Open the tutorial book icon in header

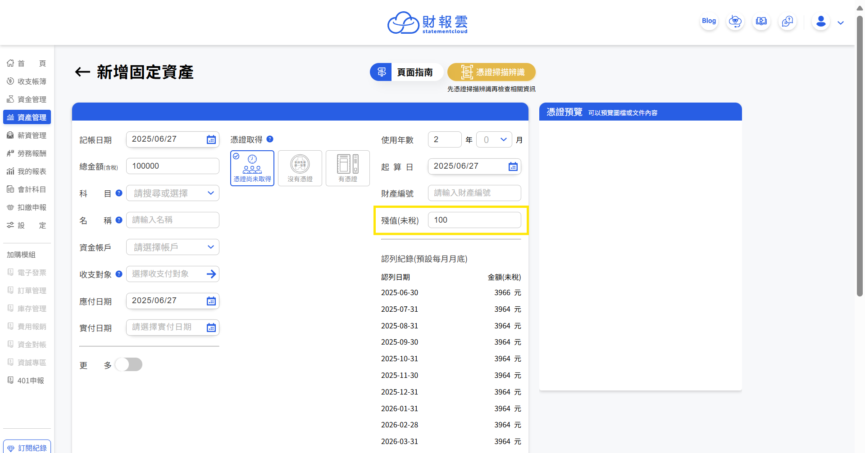761,21
